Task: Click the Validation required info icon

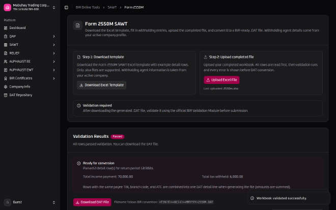Action: 78,106
